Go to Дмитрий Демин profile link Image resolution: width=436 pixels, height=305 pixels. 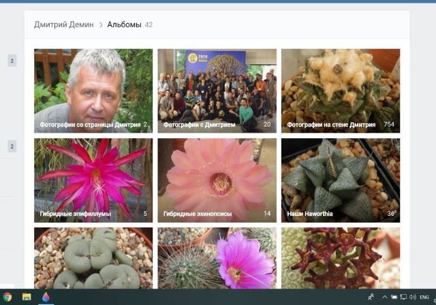point(64,25)
